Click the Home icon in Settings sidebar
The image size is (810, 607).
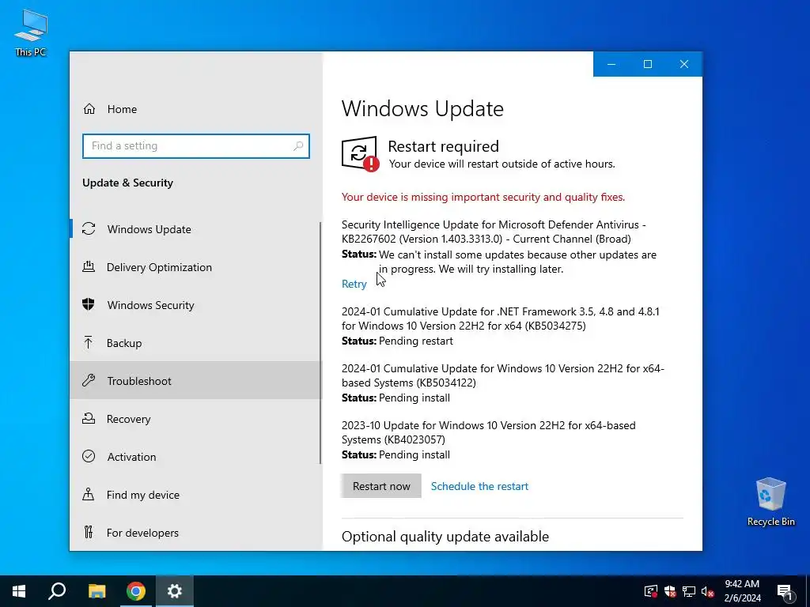click(x=89, y=109)
